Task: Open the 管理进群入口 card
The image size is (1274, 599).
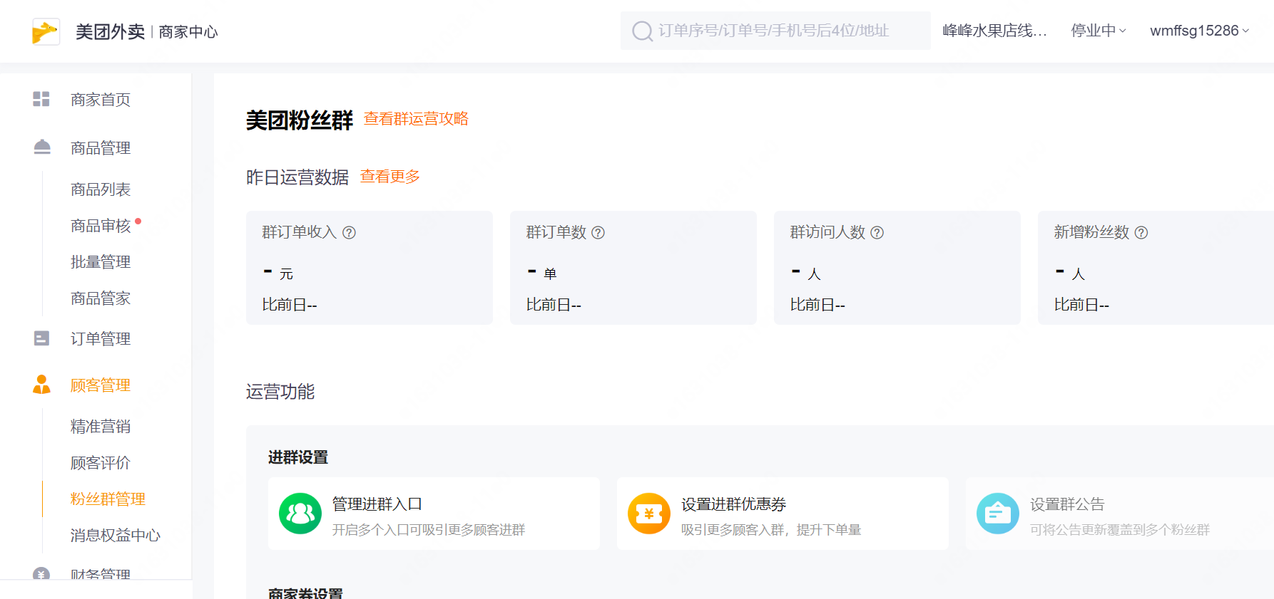Action: [x=434, y=514]
